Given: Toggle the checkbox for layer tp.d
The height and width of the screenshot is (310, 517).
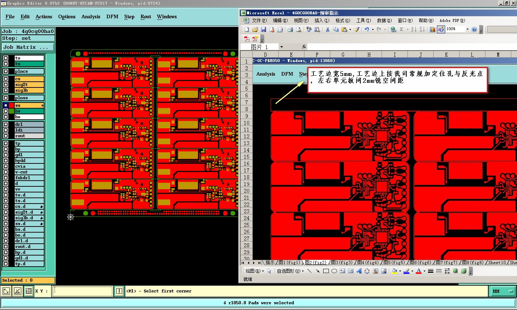Looking at the screenshot, I should [x=6, y=264].
